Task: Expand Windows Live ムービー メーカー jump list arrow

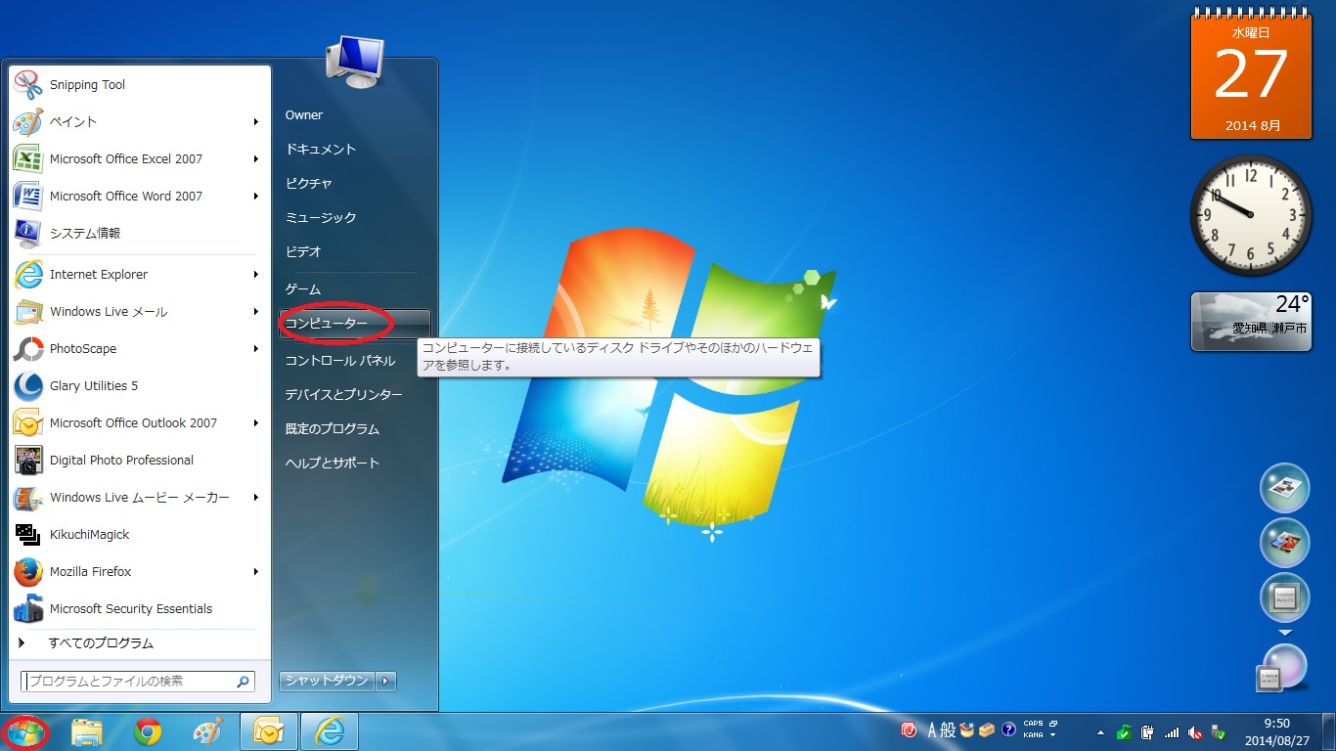Action: [255, 498]
